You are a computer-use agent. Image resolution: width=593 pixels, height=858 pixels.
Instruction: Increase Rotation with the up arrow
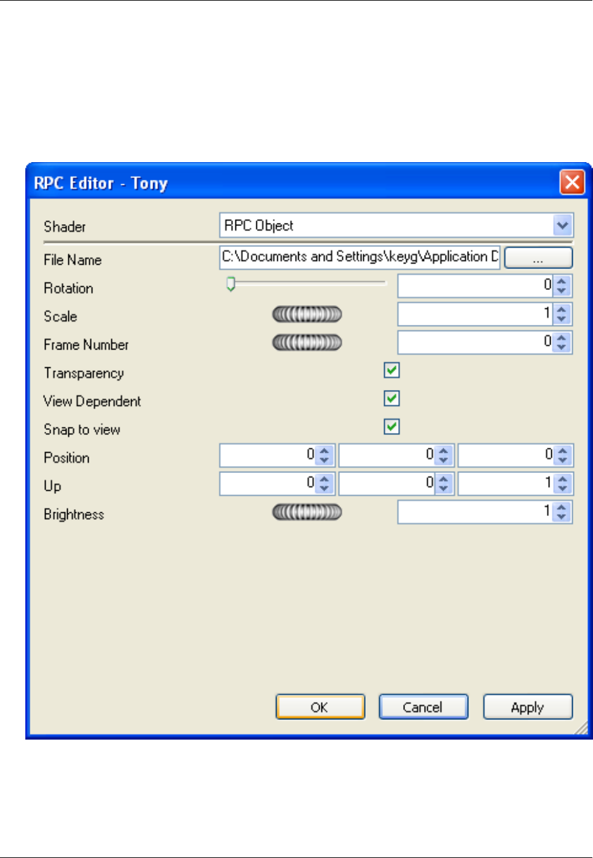[562, 281]
